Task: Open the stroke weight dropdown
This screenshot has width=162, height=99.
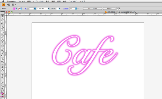Action: pyautogui.click(x=35, y=9)
